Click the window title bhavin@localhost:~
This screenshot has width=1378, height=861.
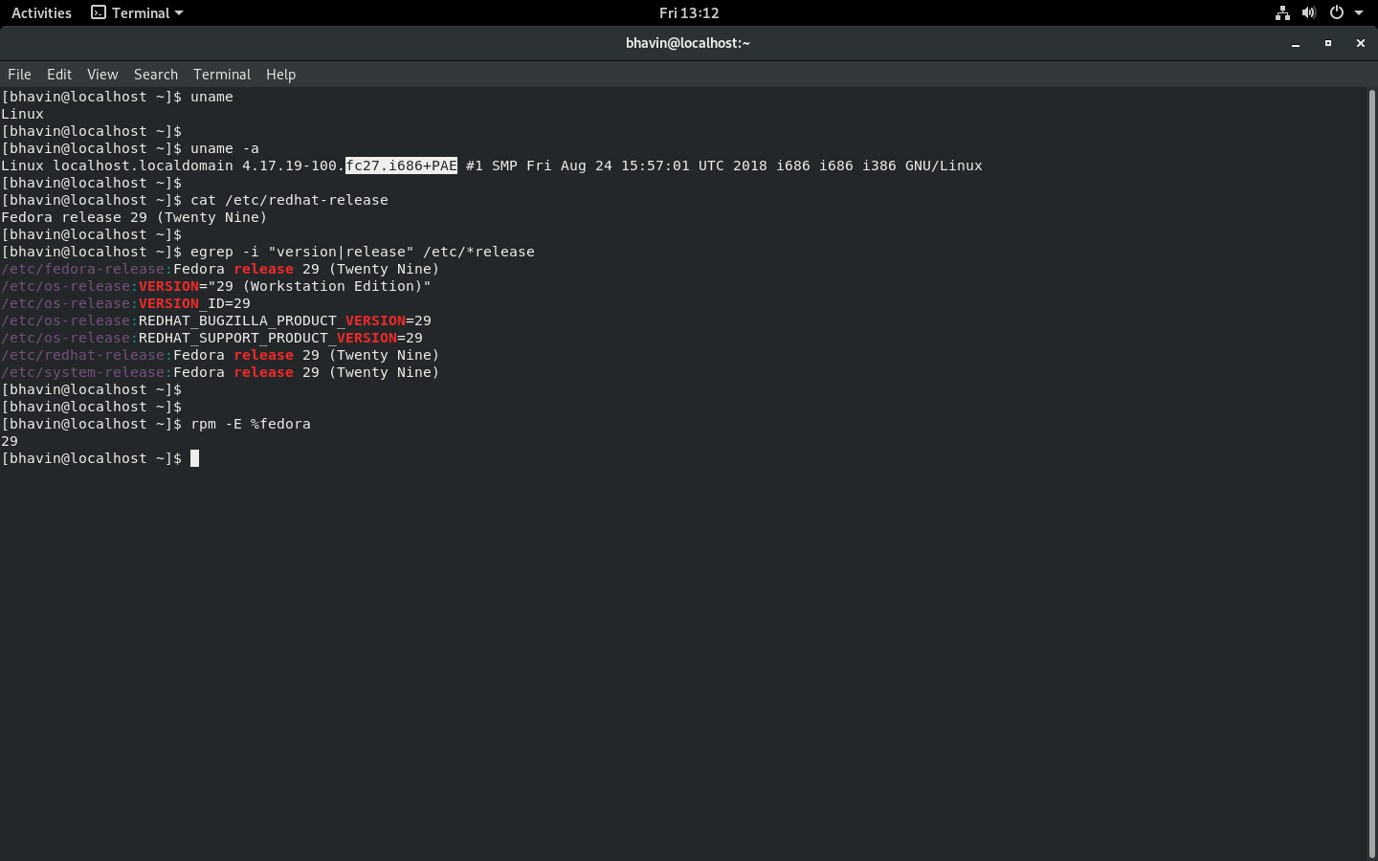(688, 43)
